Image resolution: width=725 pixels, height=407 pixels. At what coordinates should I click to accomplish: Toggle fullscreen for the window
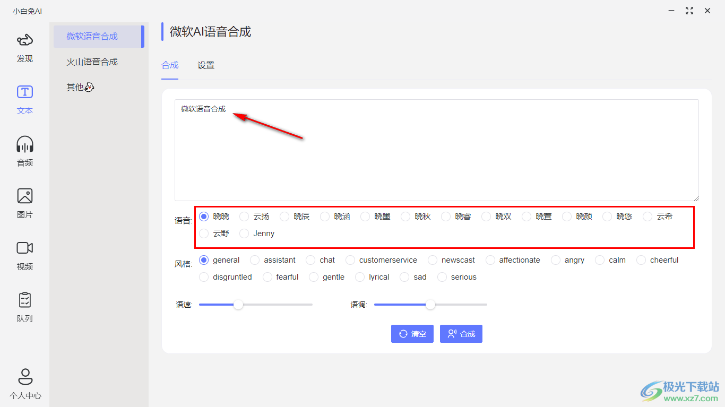click(689, 11)
